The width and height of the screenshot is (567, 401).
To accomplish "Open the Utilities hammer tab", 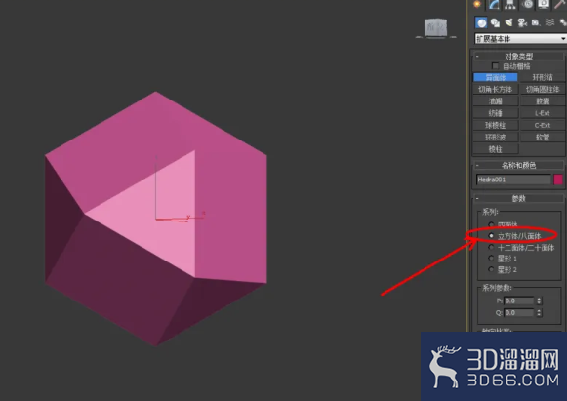I will pos(560,4).
